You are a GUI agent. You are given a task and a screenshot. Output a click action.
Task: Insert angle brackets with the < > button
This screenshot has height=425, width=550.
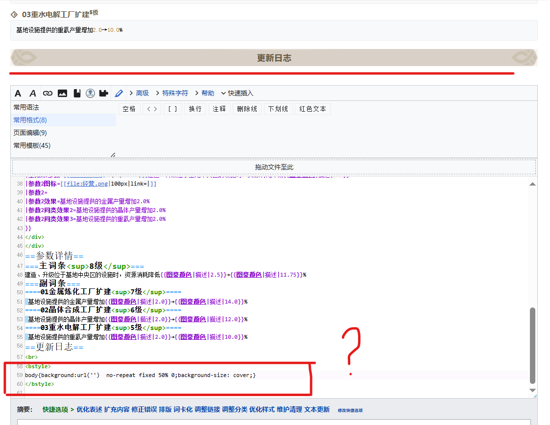(152, 109)
